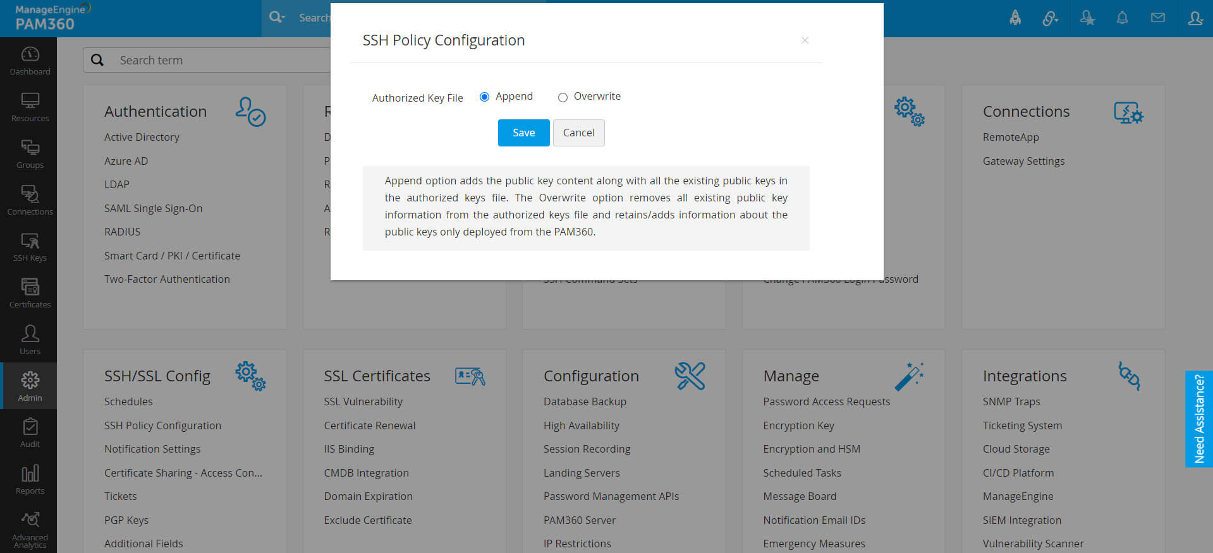Open Resources in the left sidebar
Screen dimensions: 1213x553
click(x=30, y=107)
